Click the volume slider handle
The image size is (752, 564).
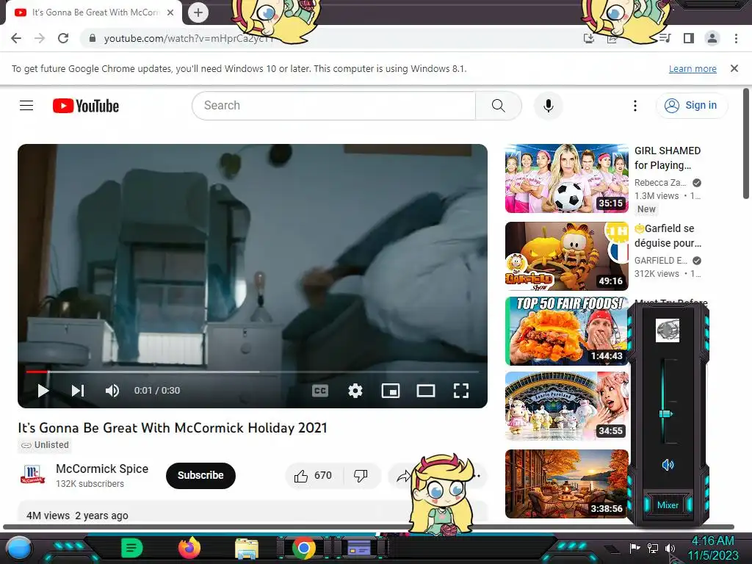[666, 414]
